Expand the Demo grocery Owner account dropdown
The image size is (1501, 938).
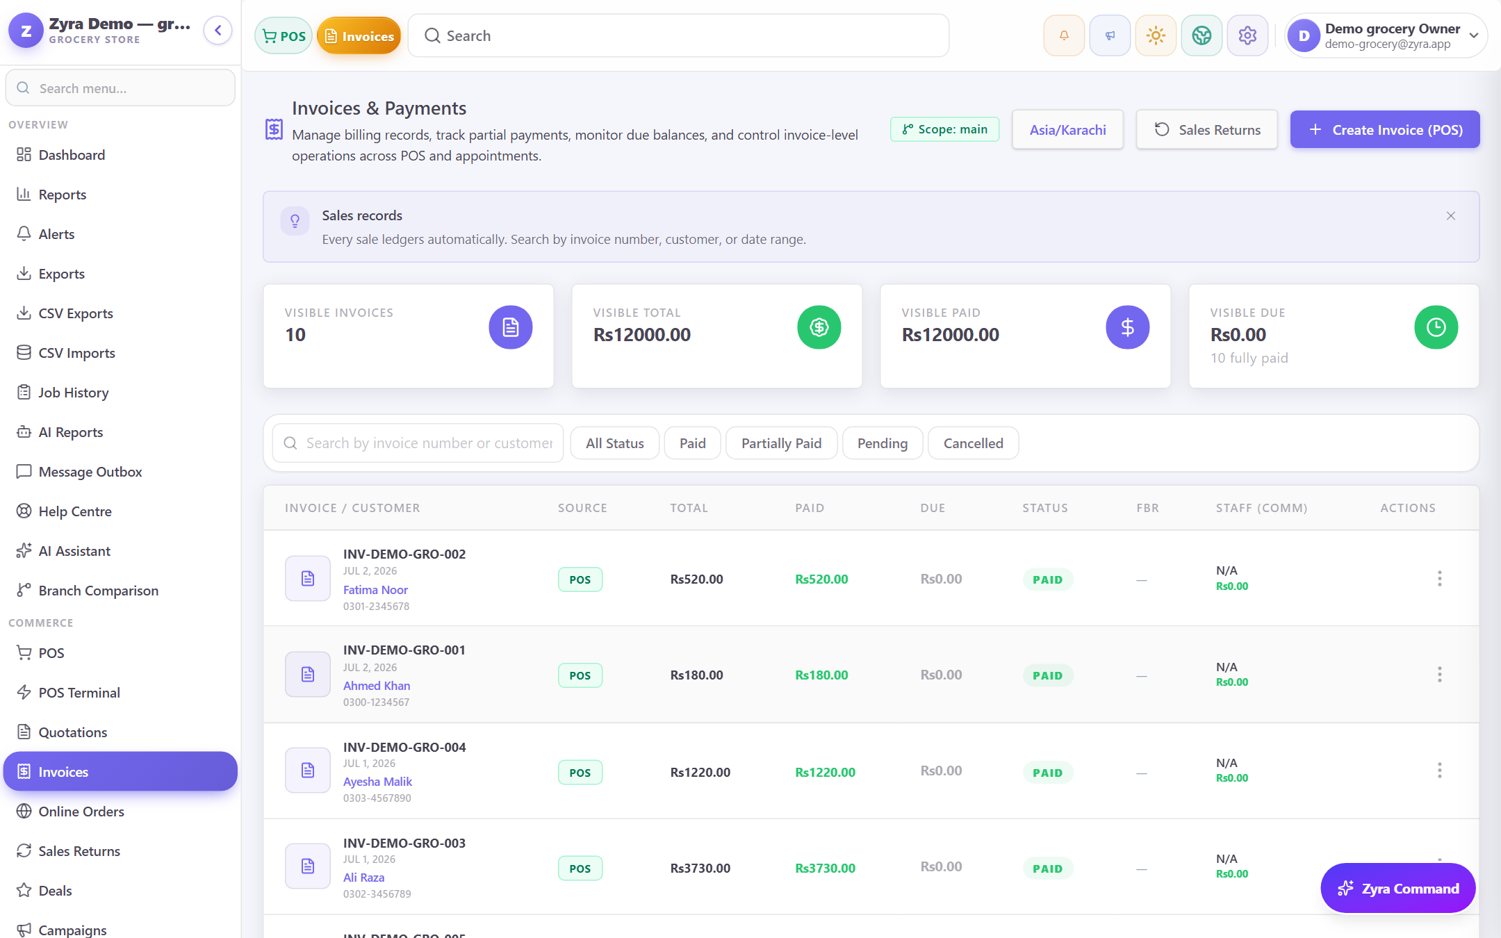[x=1386, y=35]
